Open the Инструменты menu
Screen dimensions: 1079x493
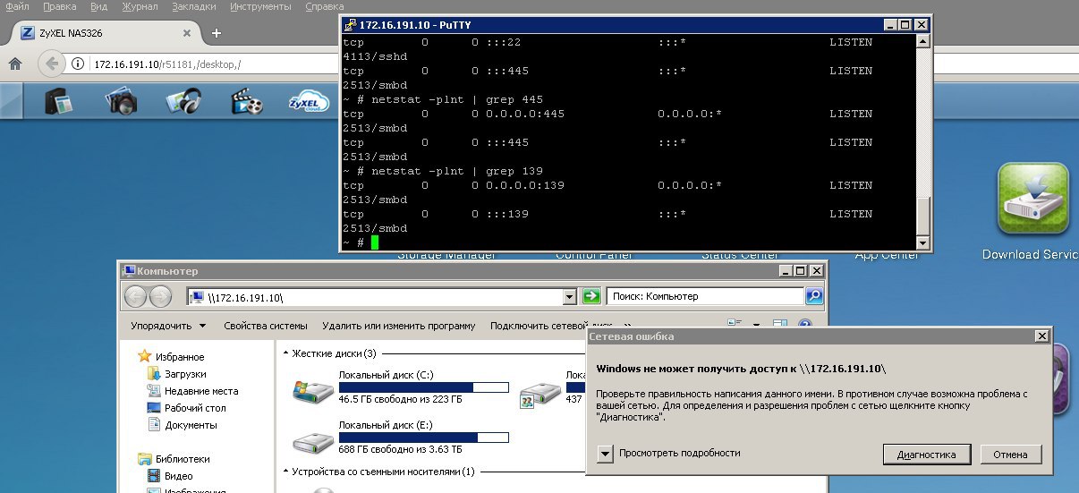pos(261,6)
